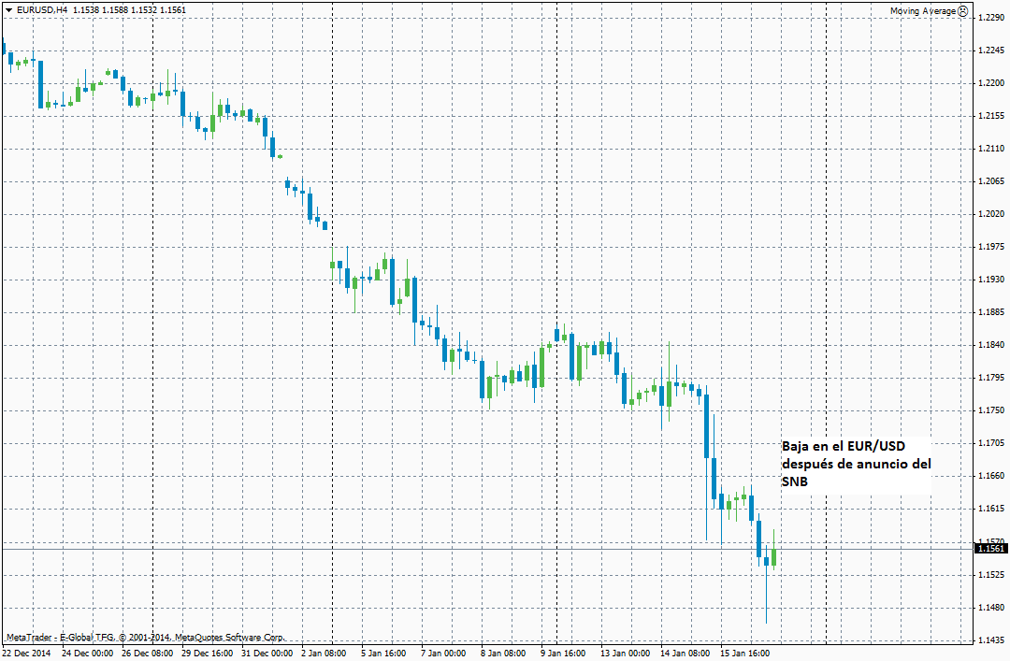The image size is (1010, 661).
Task: Click the 8 Jan 08:00 time label
Action: click(504, 654)
